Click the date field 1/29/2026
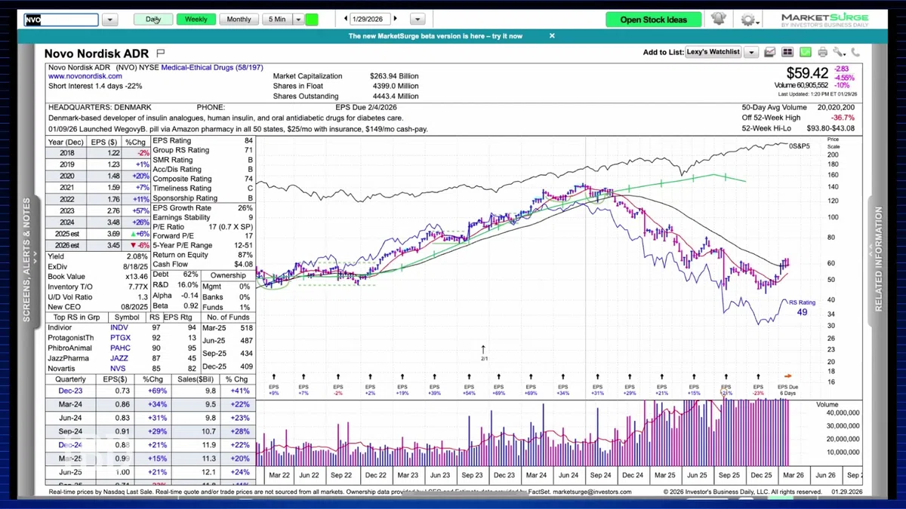 (x=371, y=19)
